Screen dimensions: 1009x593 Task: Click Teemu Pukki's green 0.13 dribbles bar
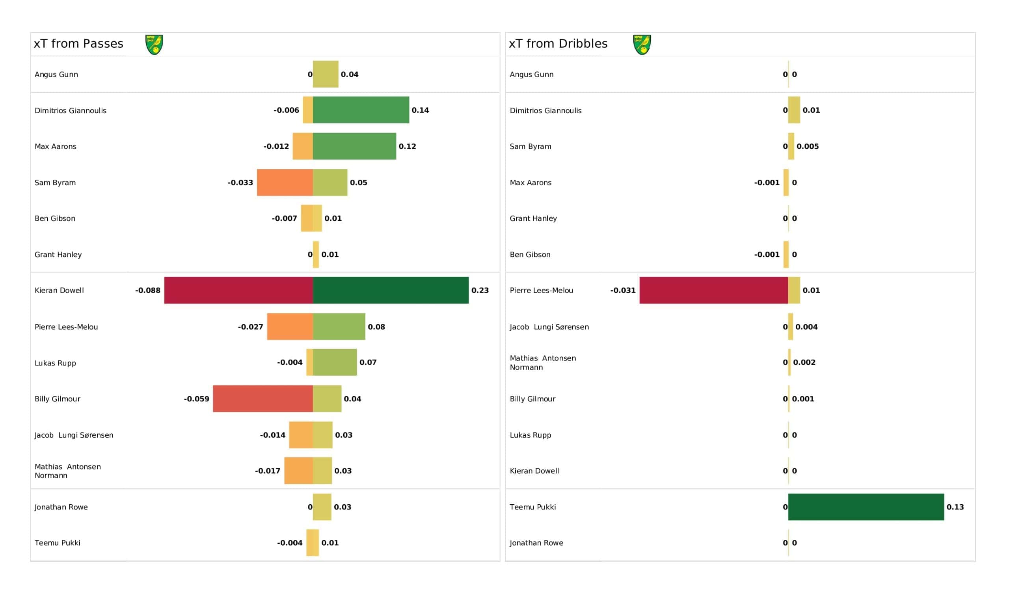[x=866, y=507]
